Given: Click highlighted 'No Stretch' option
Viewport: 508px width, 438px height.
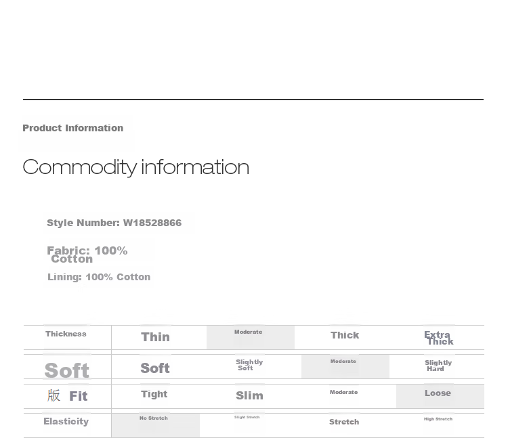Looking at the screenshot, I should tap(154, 418).
